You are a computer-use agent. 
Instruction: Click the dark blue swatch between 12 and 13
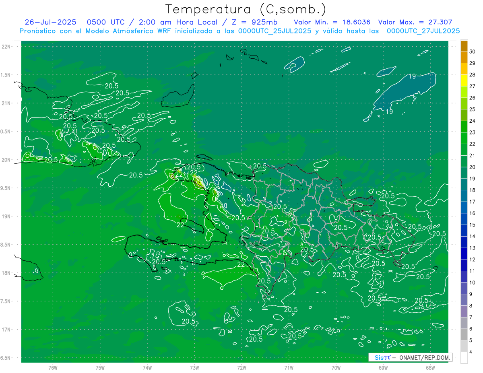(464, 253)
